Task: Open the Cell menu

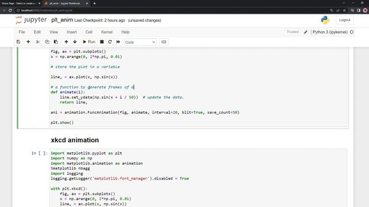Action: pos(89,32)
